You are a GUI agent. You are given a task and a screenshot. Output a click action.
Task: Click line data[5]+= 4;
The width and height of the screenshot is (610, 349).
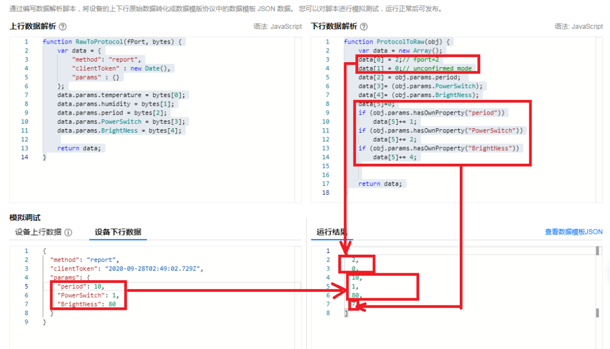click(x=395, y=157)
